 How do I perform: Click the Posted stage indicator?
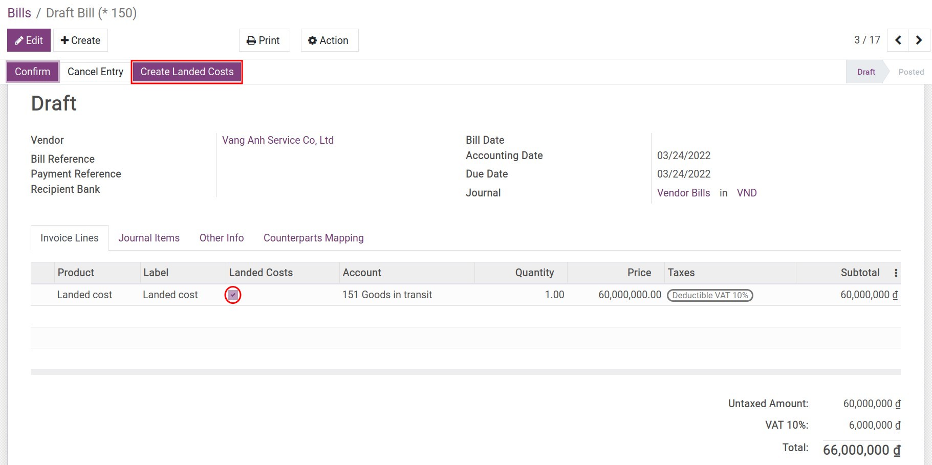[x=911, y=72]
